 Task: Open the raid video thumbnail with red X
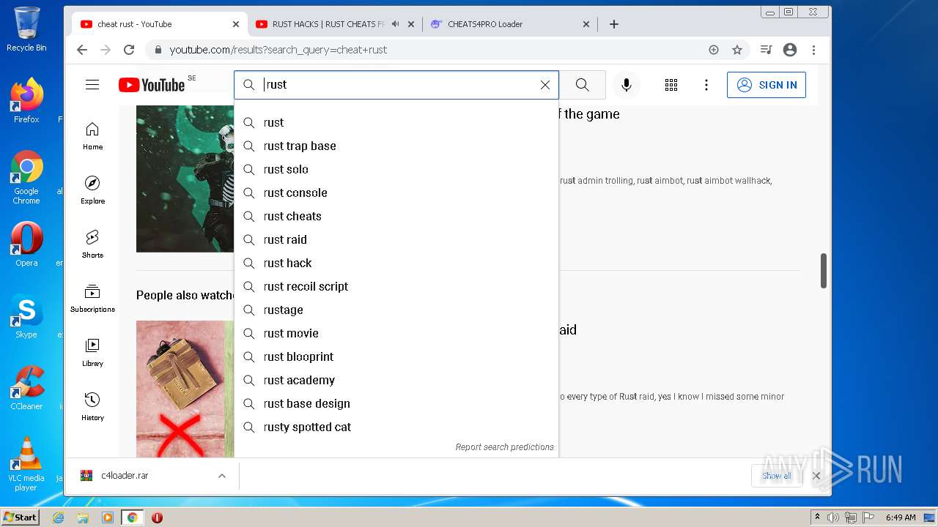[x=185, y=389]
